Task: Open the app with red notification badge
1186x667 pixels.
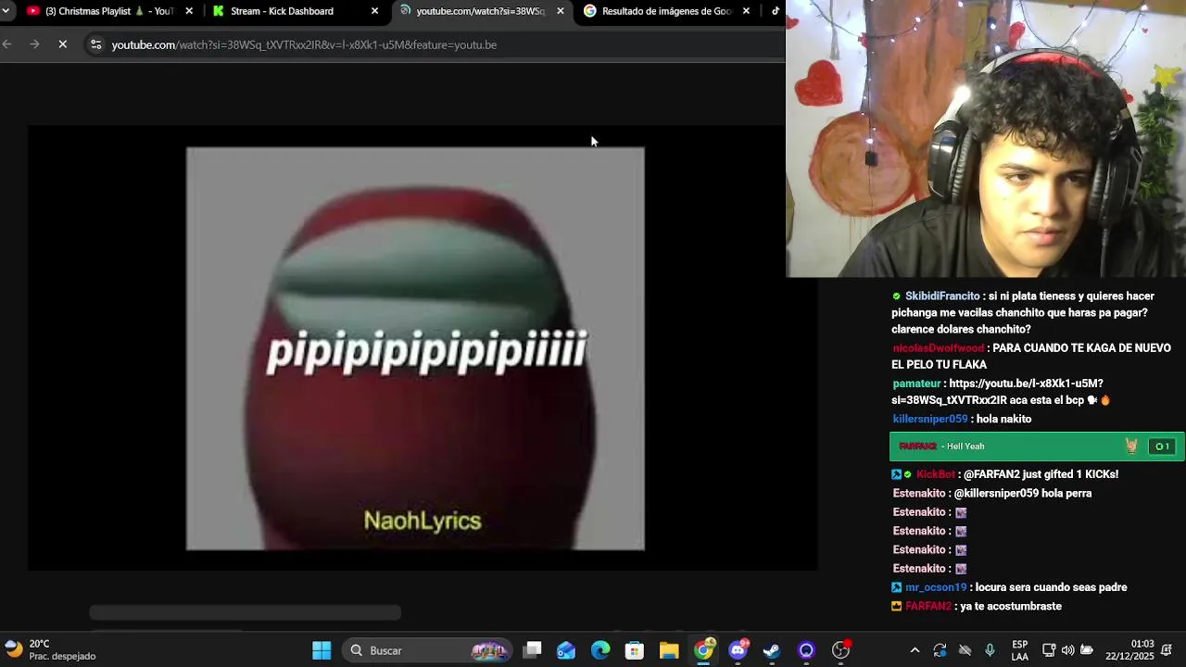Action: click(x=840, y=650)
